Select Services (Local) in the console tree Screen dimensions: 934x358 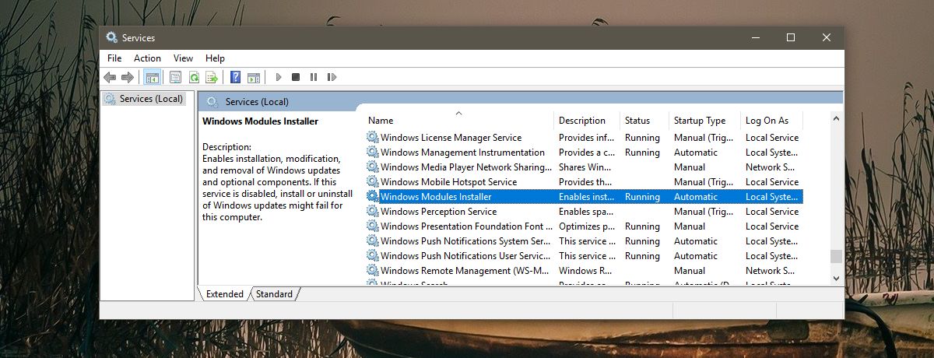151,99
